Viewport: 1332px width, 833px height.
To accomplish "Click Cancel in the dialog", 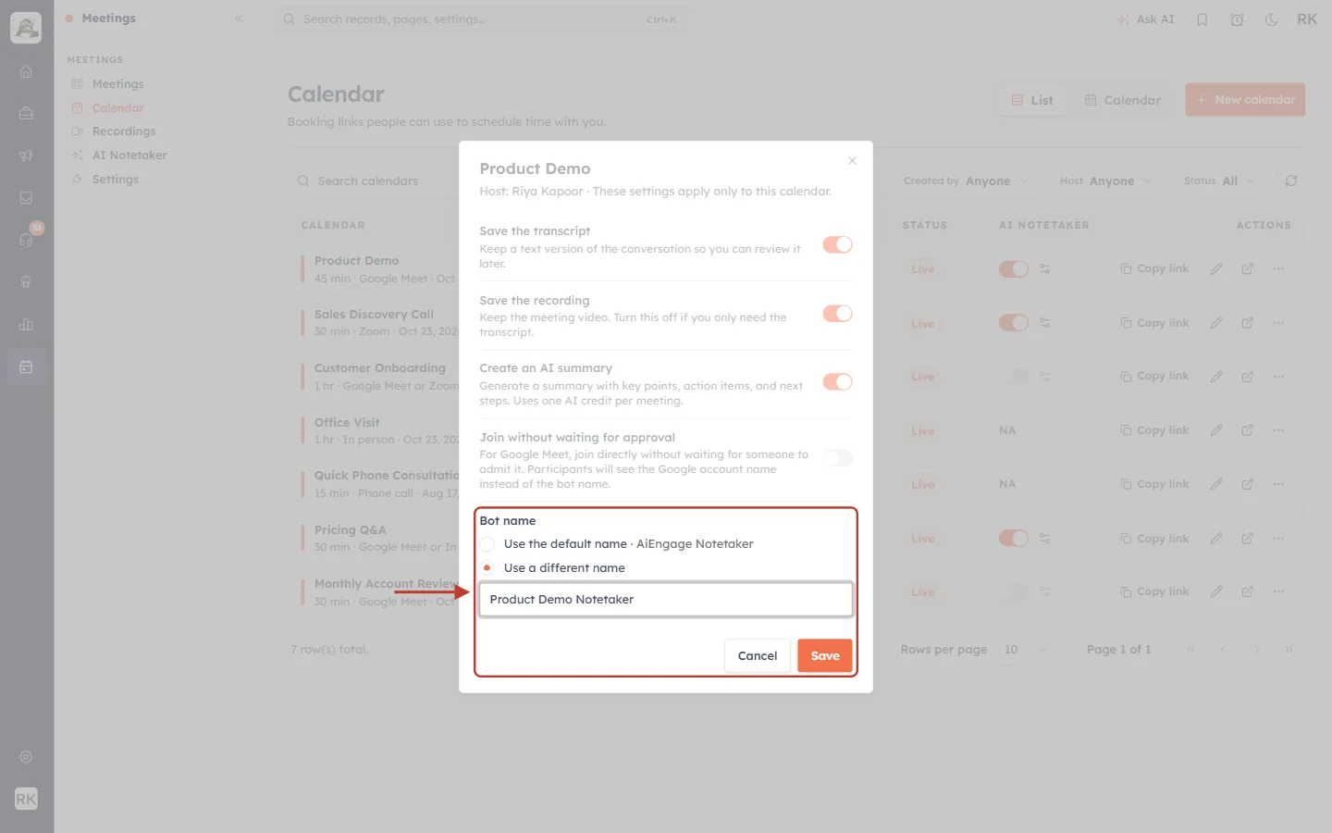I will (x=757, y=655).
